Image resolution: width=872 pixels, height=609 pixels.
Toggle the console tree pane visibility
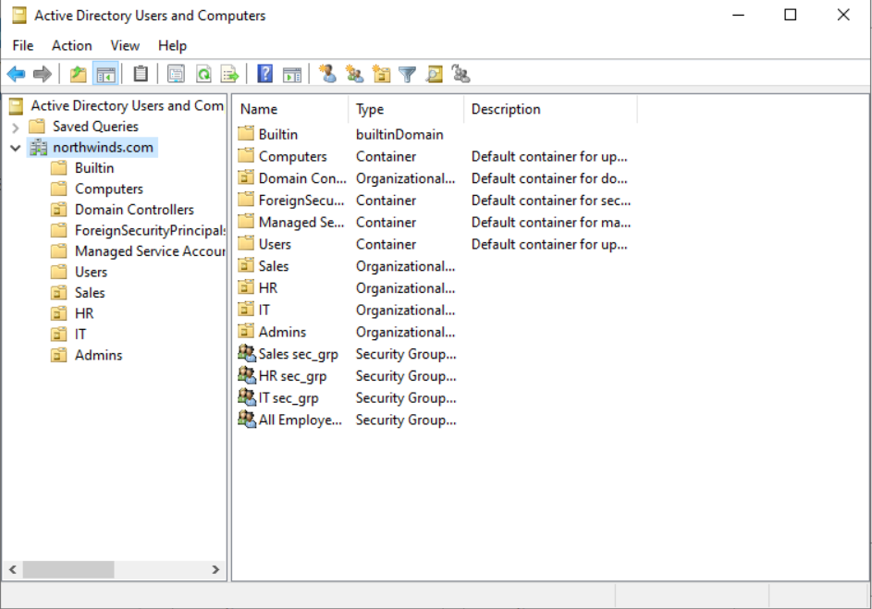click(105, 73)
